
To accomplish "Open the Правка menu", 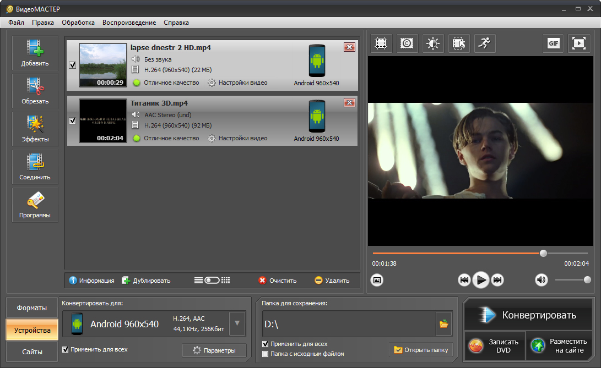I will click(x=43, y=23).
